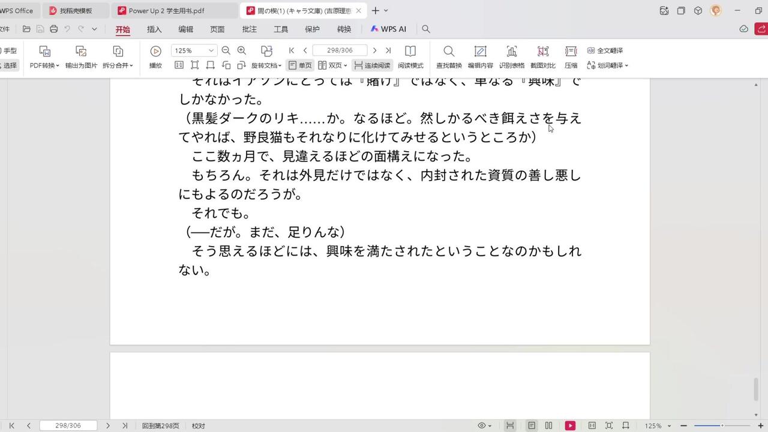The height and width of the screenshot is (432, 768).
Task: Click the status bar zoom slider
Action: coord(722,425)
